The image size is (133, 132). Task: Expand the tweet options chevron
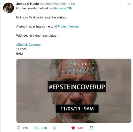click(x=129, y=4)
